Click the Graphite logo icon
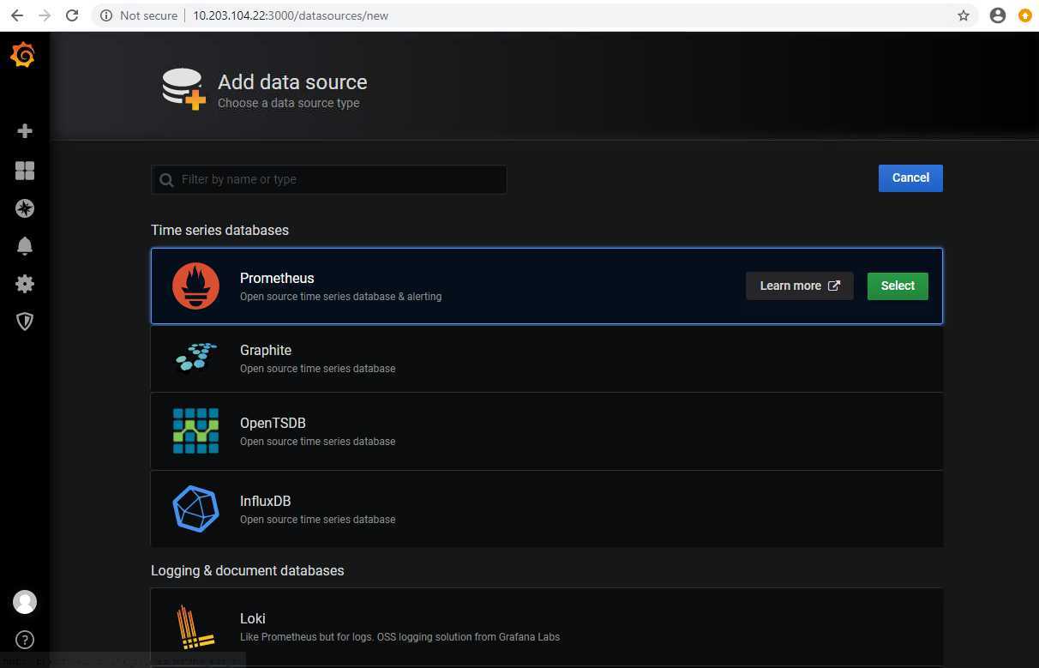Viewport: 1039px width, 668px height. 195,357
